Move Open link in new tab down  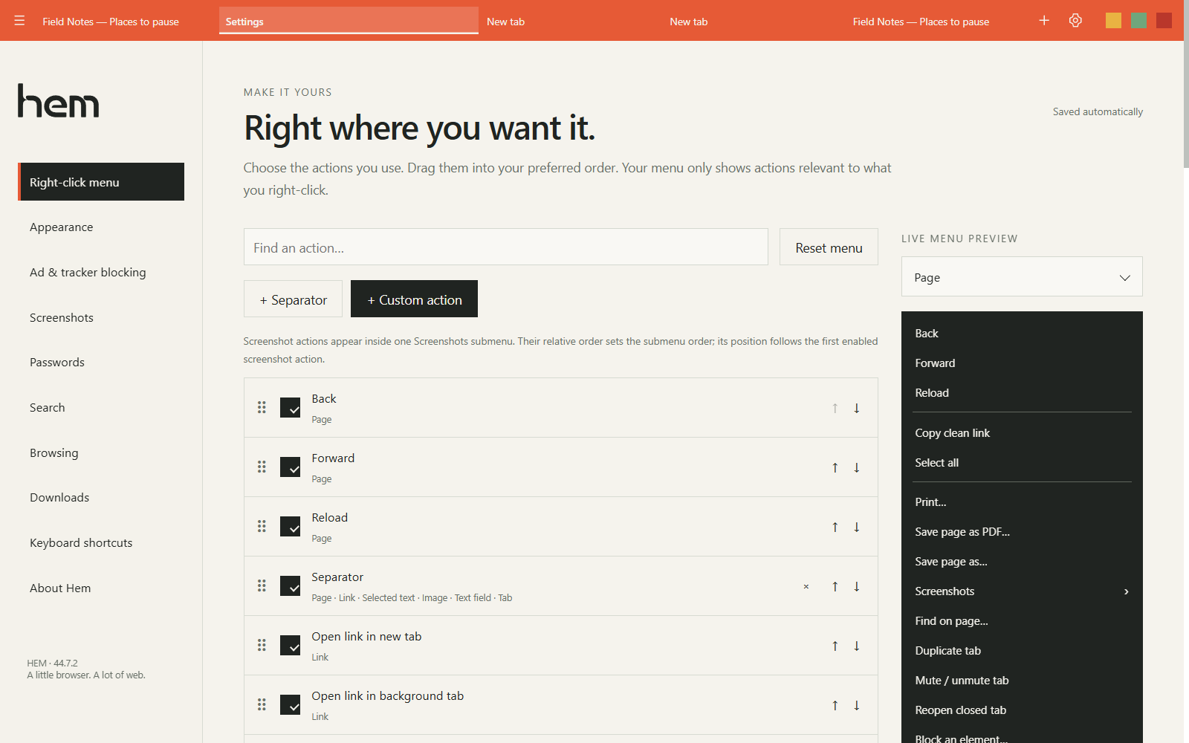pyautogui.click(x=857, y=646)
